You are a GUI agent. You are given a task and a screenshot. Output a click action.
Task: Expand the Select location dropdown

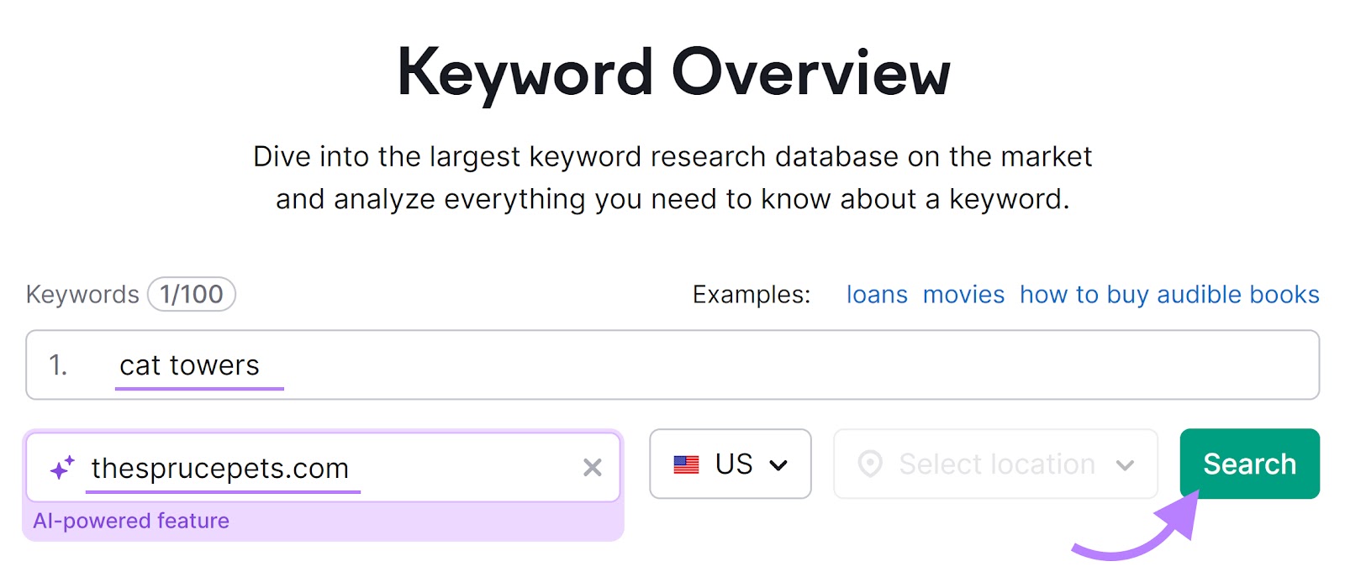(994, 464)
